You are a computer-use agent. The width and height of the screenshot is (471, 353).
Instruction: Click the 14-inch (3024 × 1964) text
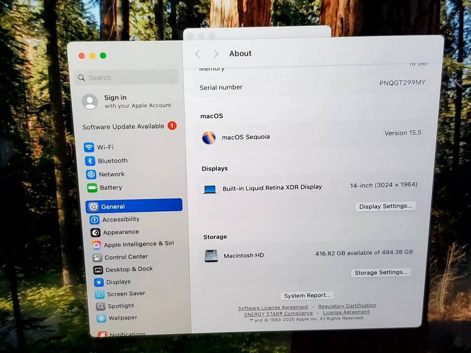click(384, 185)
